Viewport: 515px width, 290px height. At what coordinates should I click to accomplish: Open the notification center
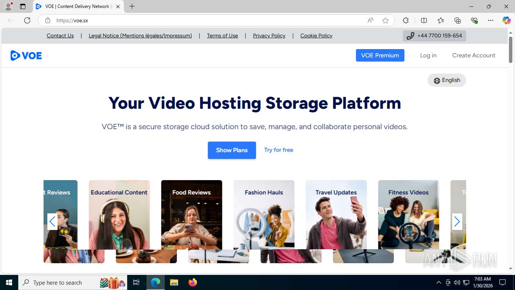503,282
